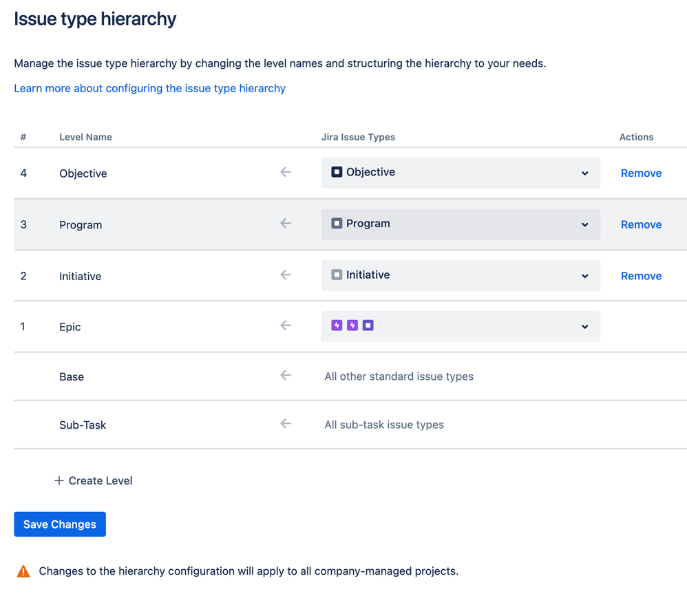Expand the Objective issue type dropdown chevron
687x596 pixels.
584,173
